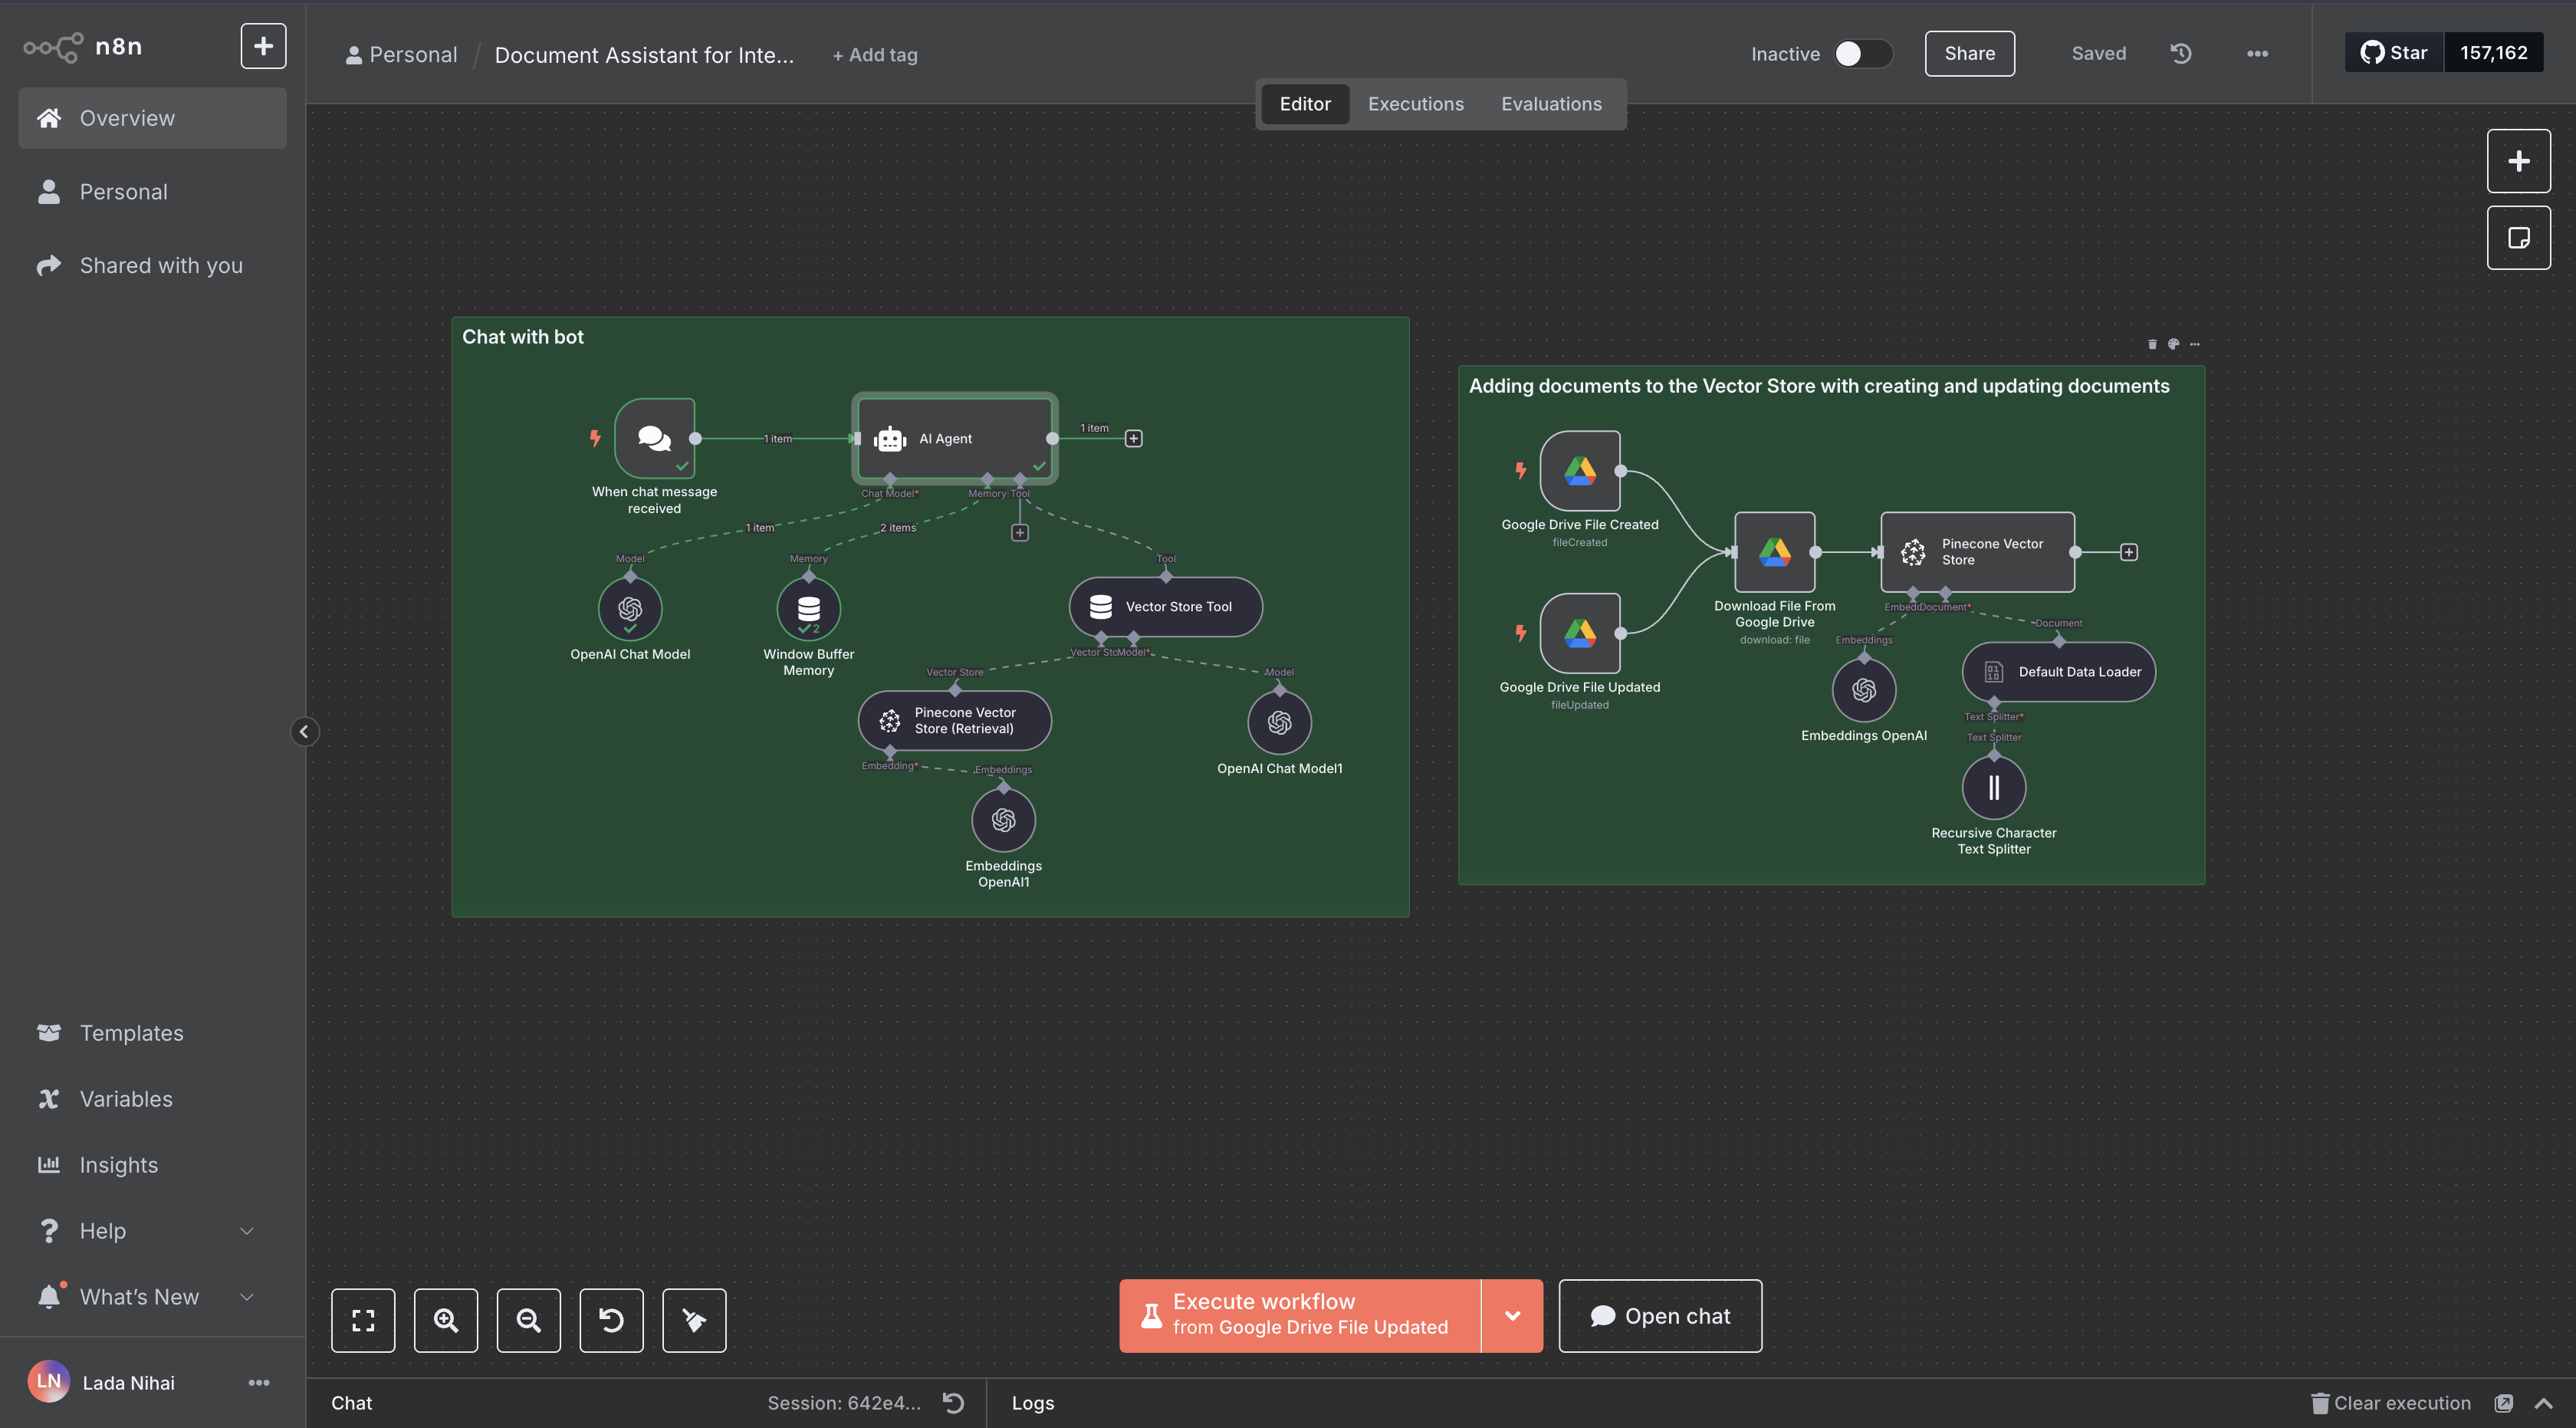
Task: Click the reset zoom button
Action: tap(611, 1320)
